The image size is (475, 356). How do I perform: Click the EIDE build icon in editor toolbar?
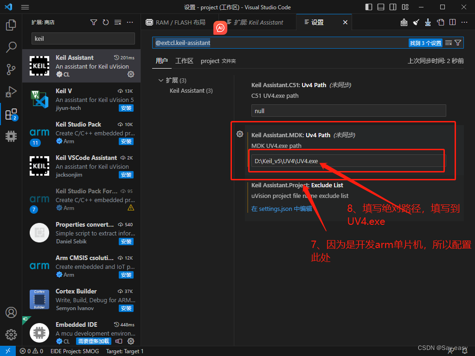click(x=404, y=22)
